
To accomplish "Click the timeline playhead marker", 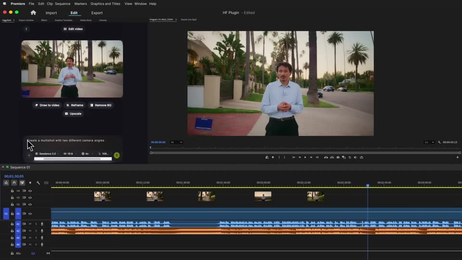I will pyautogui.click(x=368, y=185).
